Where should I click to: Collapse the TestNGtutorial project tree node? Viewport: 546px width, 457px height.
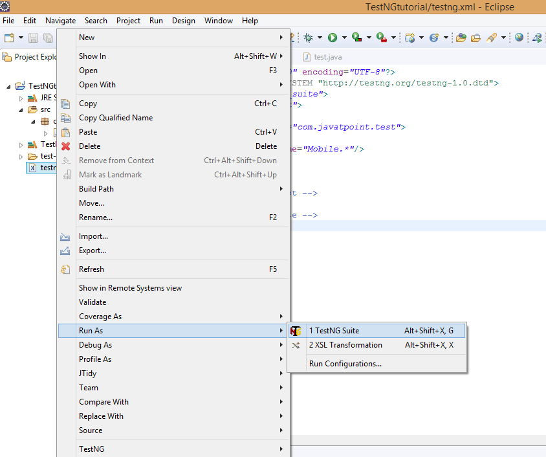coord(8,86)
